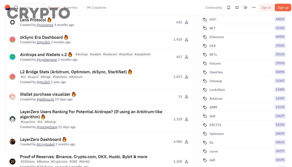This screenshot has width=292, height=167.
Task: Visit the @springzhang creator profile
Action: [47, 127]
